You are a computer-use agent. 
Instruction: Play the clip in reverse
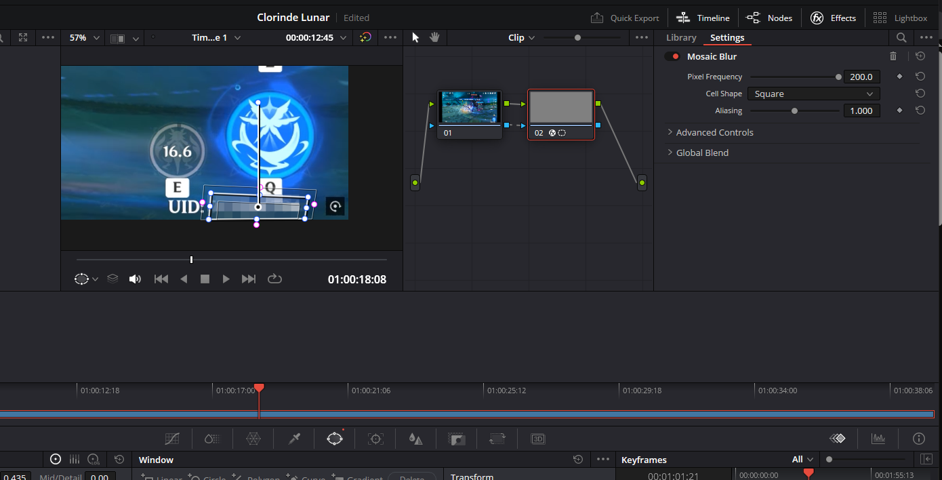click(x=184, y=279)
